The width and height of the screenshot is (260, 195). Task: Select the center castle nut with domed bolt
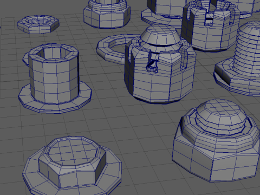[160, 64]
